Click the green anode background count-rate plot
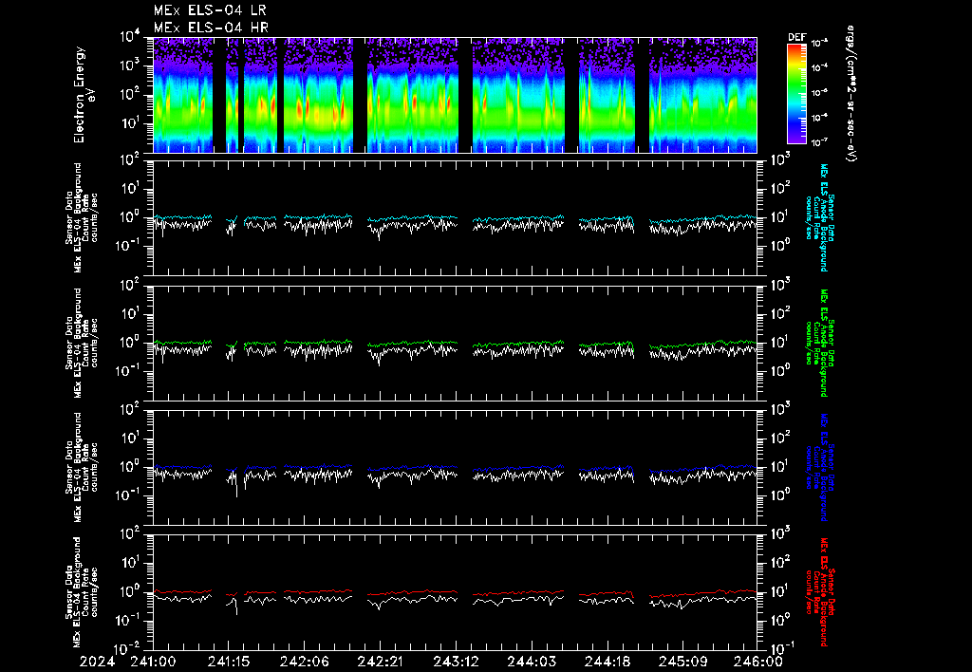 click(x=455, y=343)
